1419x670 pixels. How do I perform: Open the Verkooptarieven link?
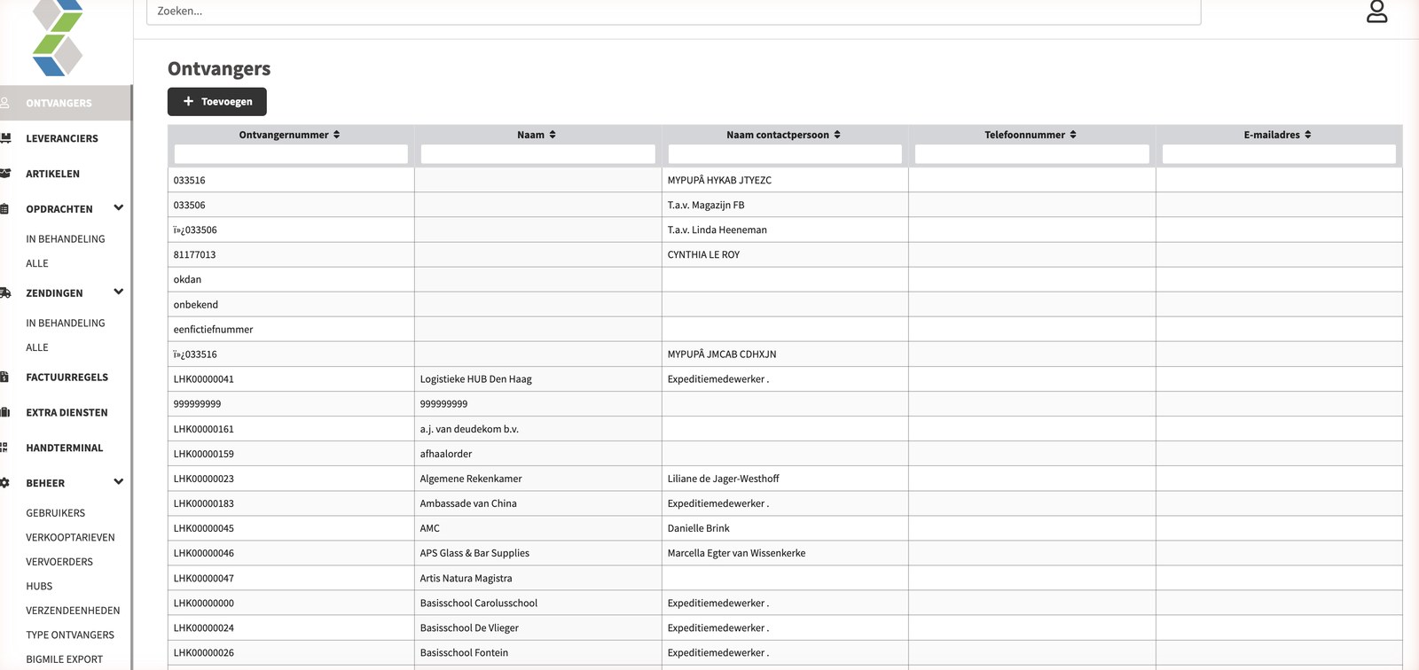tap(70, 537)
